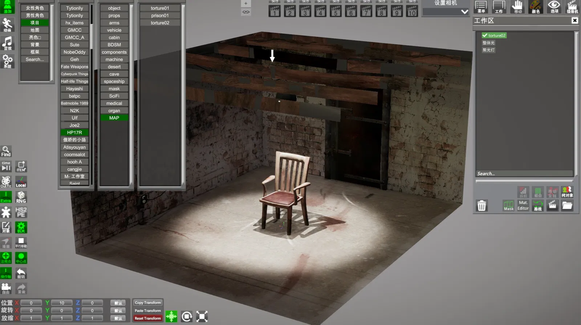Open the HS2 PE plugin
Screen dimensions: 581x325
21,212
